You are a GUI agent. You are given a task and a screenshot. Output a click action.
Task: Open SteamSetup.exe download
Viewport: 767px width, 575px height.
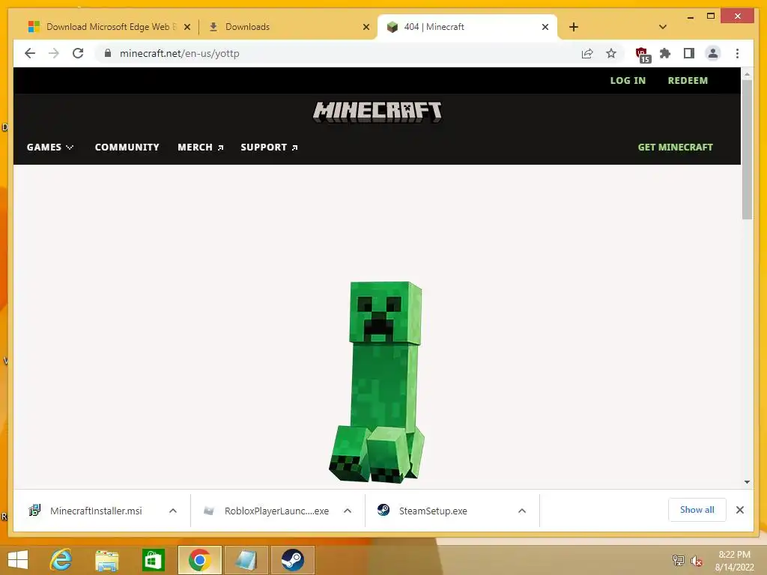point(422,511)
